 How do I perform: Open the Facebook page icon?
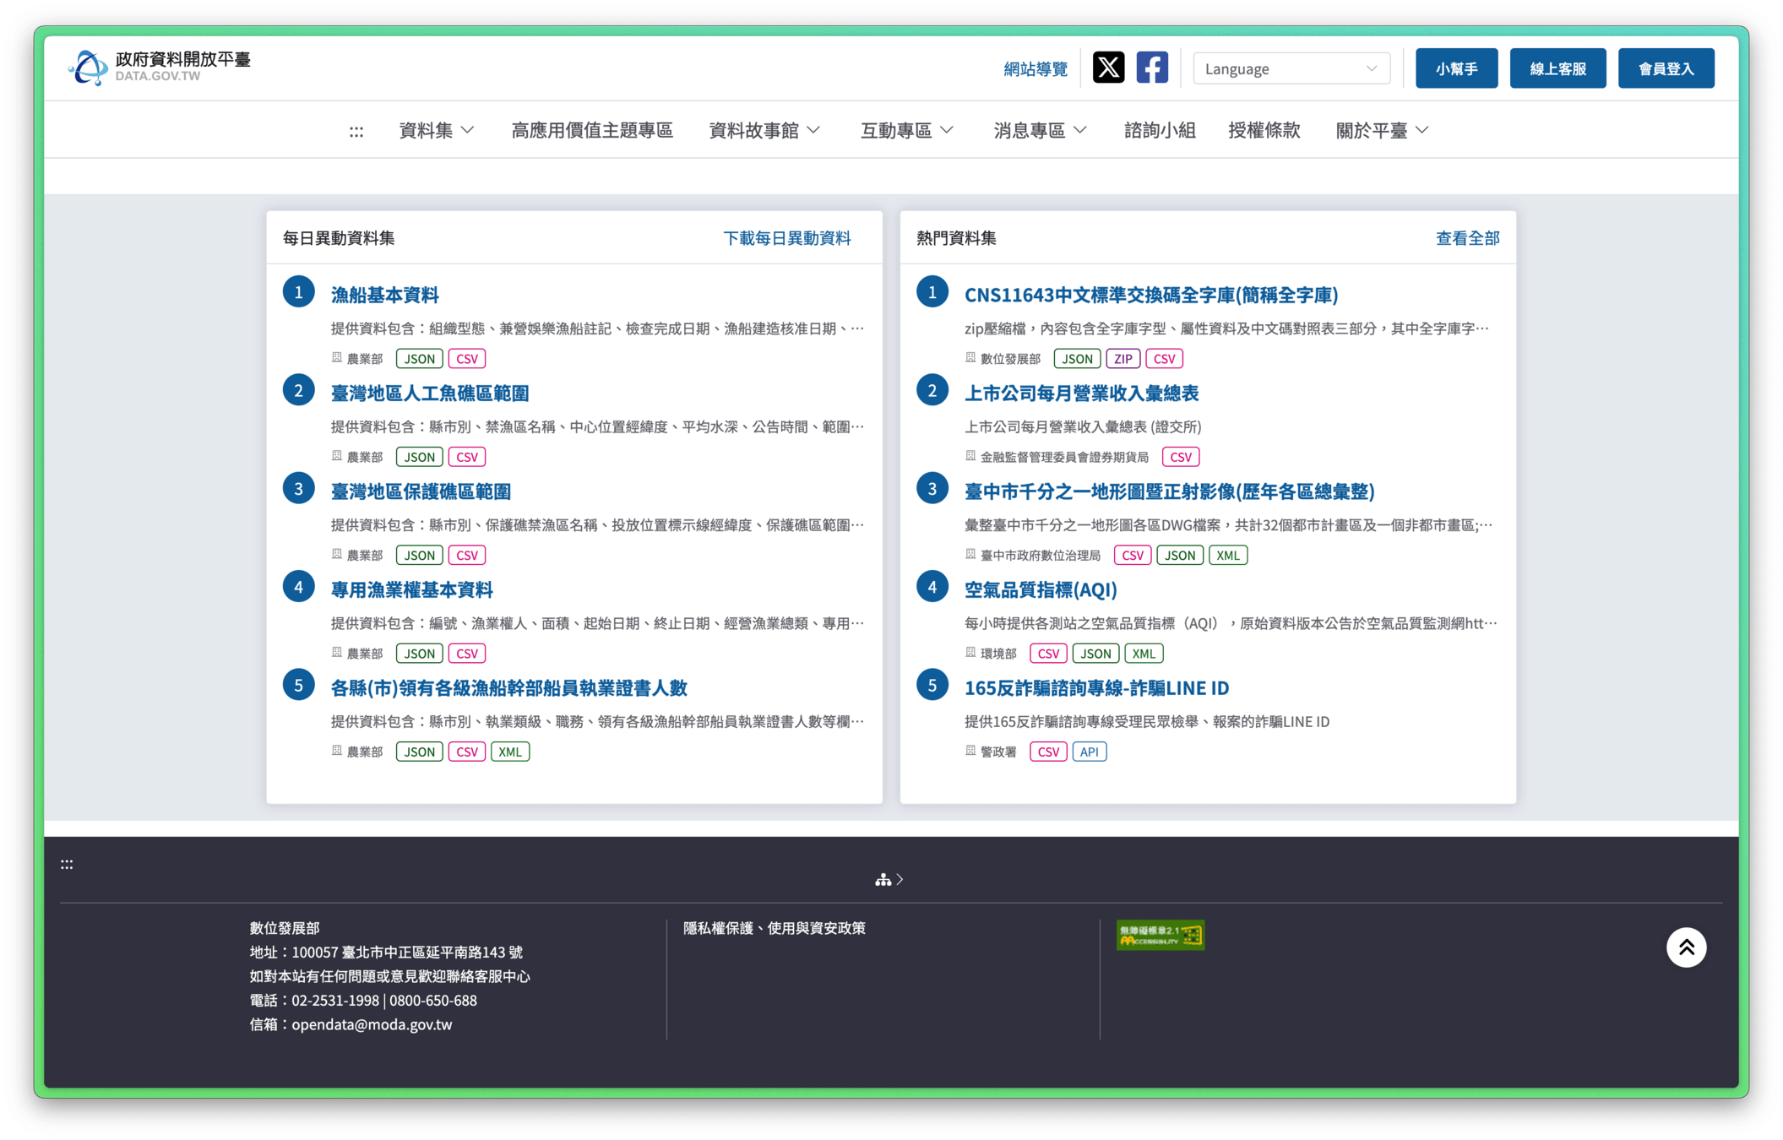tap(1152, 68)
